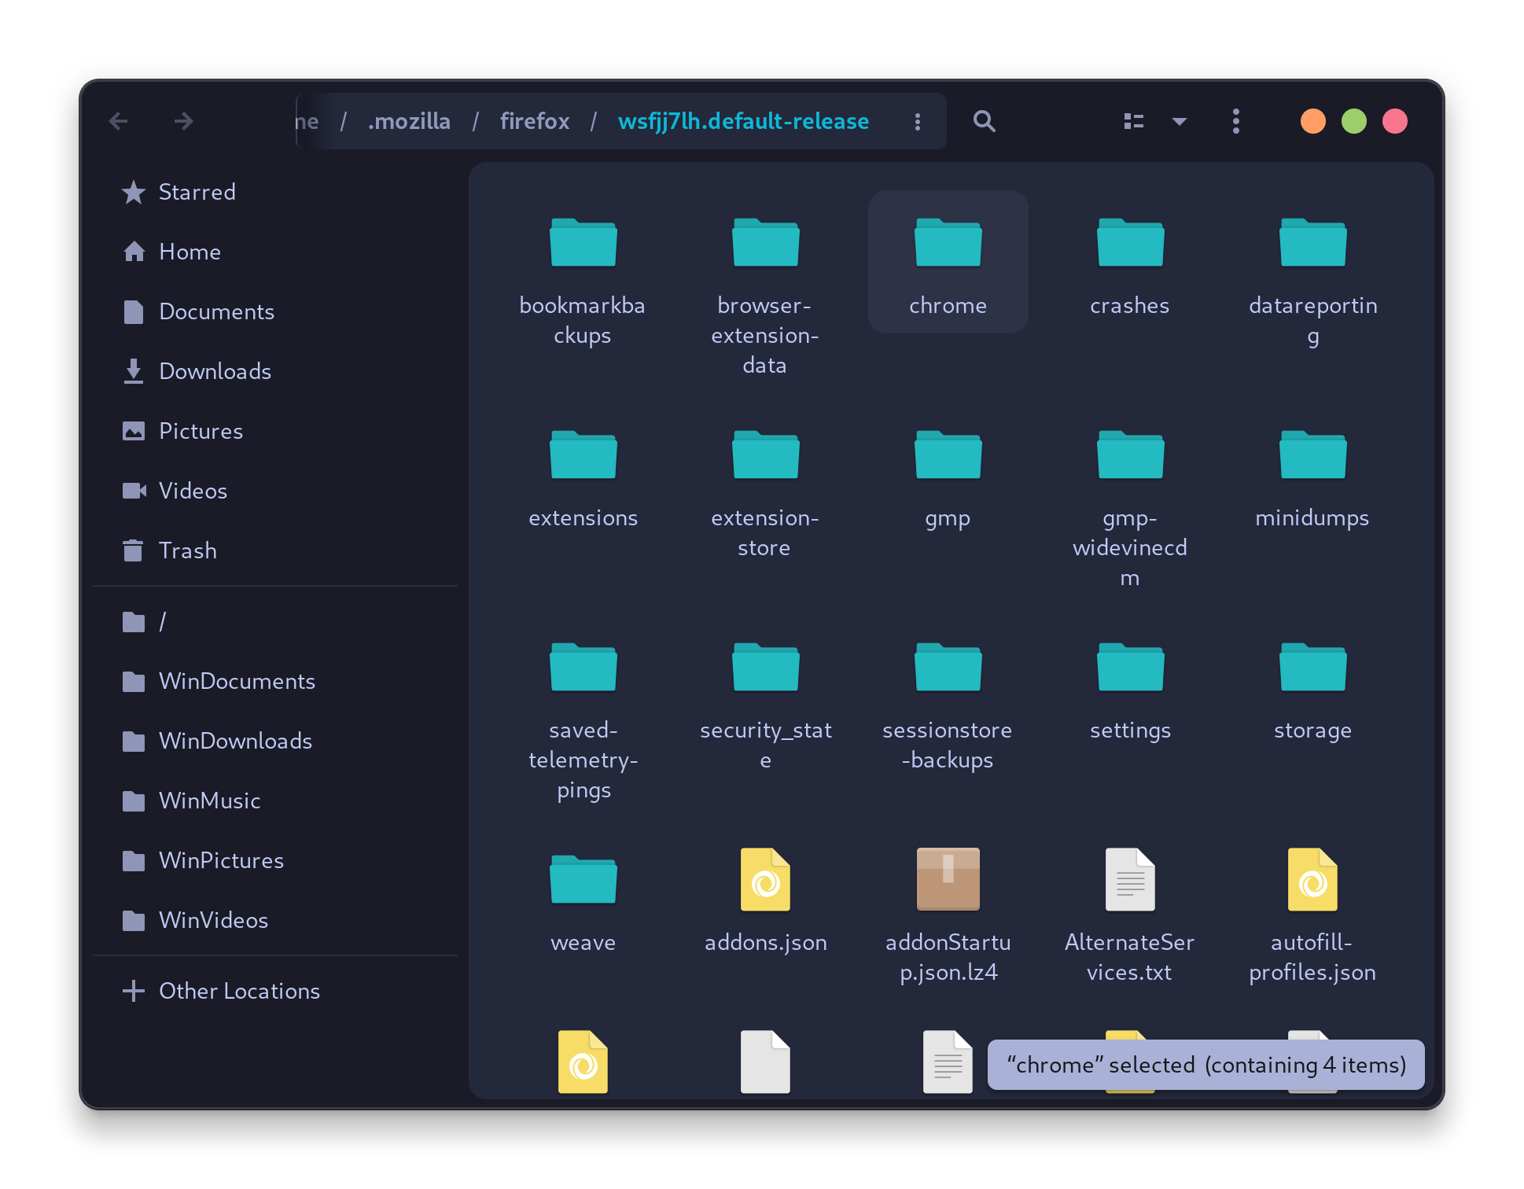Click the back navigation arrow

point(118,121)
